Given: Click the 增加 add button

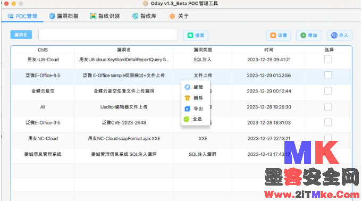Looking at the screenshot, I should [x=309, y=35].
